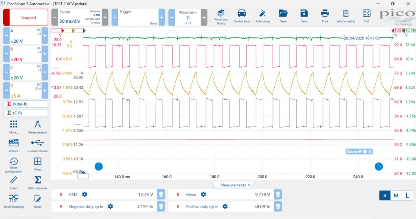The height and width of the screenshot is (219, 416).
Task: Click Reset configuration
Action: (x=13, y=165)
